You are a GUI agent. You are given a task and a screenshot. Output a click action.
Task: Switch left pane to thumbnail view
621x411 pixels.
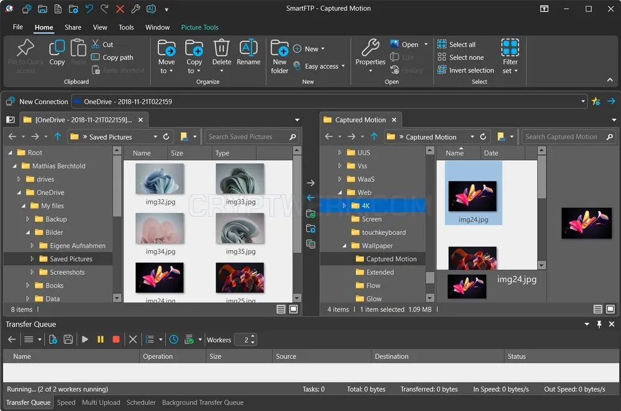click(294, 309)
